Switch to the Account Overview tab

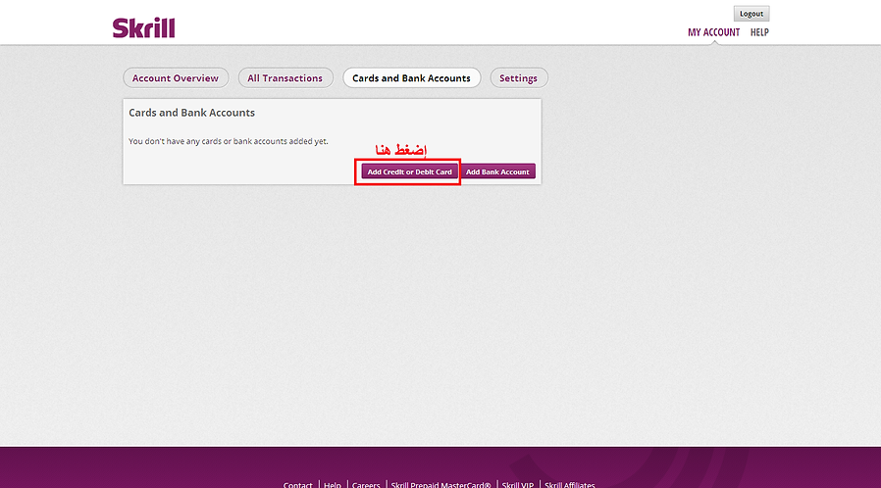176,78
